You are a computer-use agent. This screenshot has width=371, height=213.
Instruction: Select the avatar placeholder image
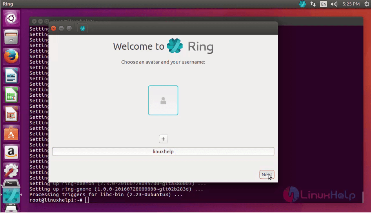tap(163, 100)
